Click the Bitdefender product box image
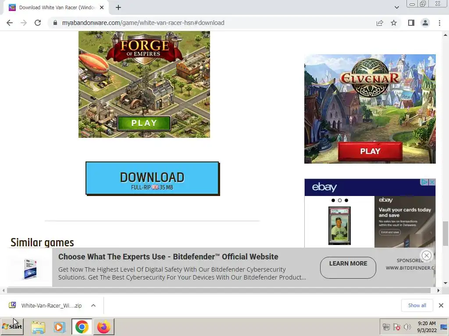 [x=30, y=269]
